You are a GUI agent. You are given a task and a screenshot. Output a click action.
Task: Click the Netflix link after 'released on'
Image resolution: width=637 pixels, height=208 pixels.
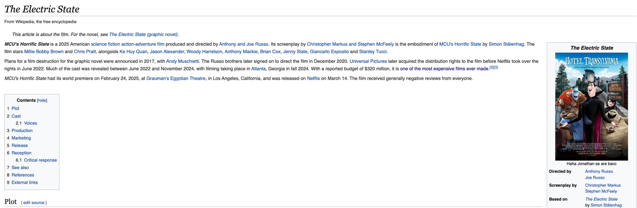314,78
